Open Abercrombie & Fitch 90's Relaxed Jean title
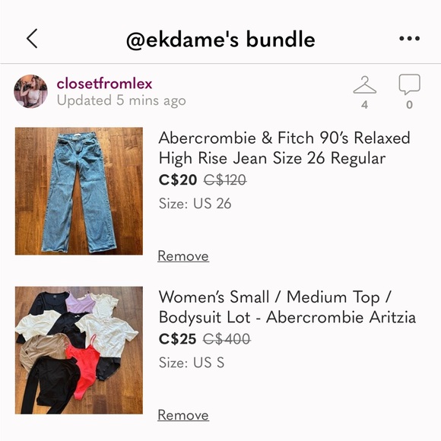Viewport: 441px width, 441px height. 284,148
